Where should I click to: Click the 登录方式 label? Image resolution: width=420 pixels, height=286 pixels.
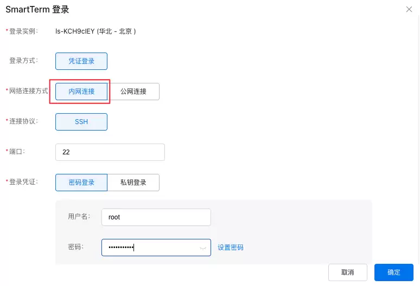(23, 61)
